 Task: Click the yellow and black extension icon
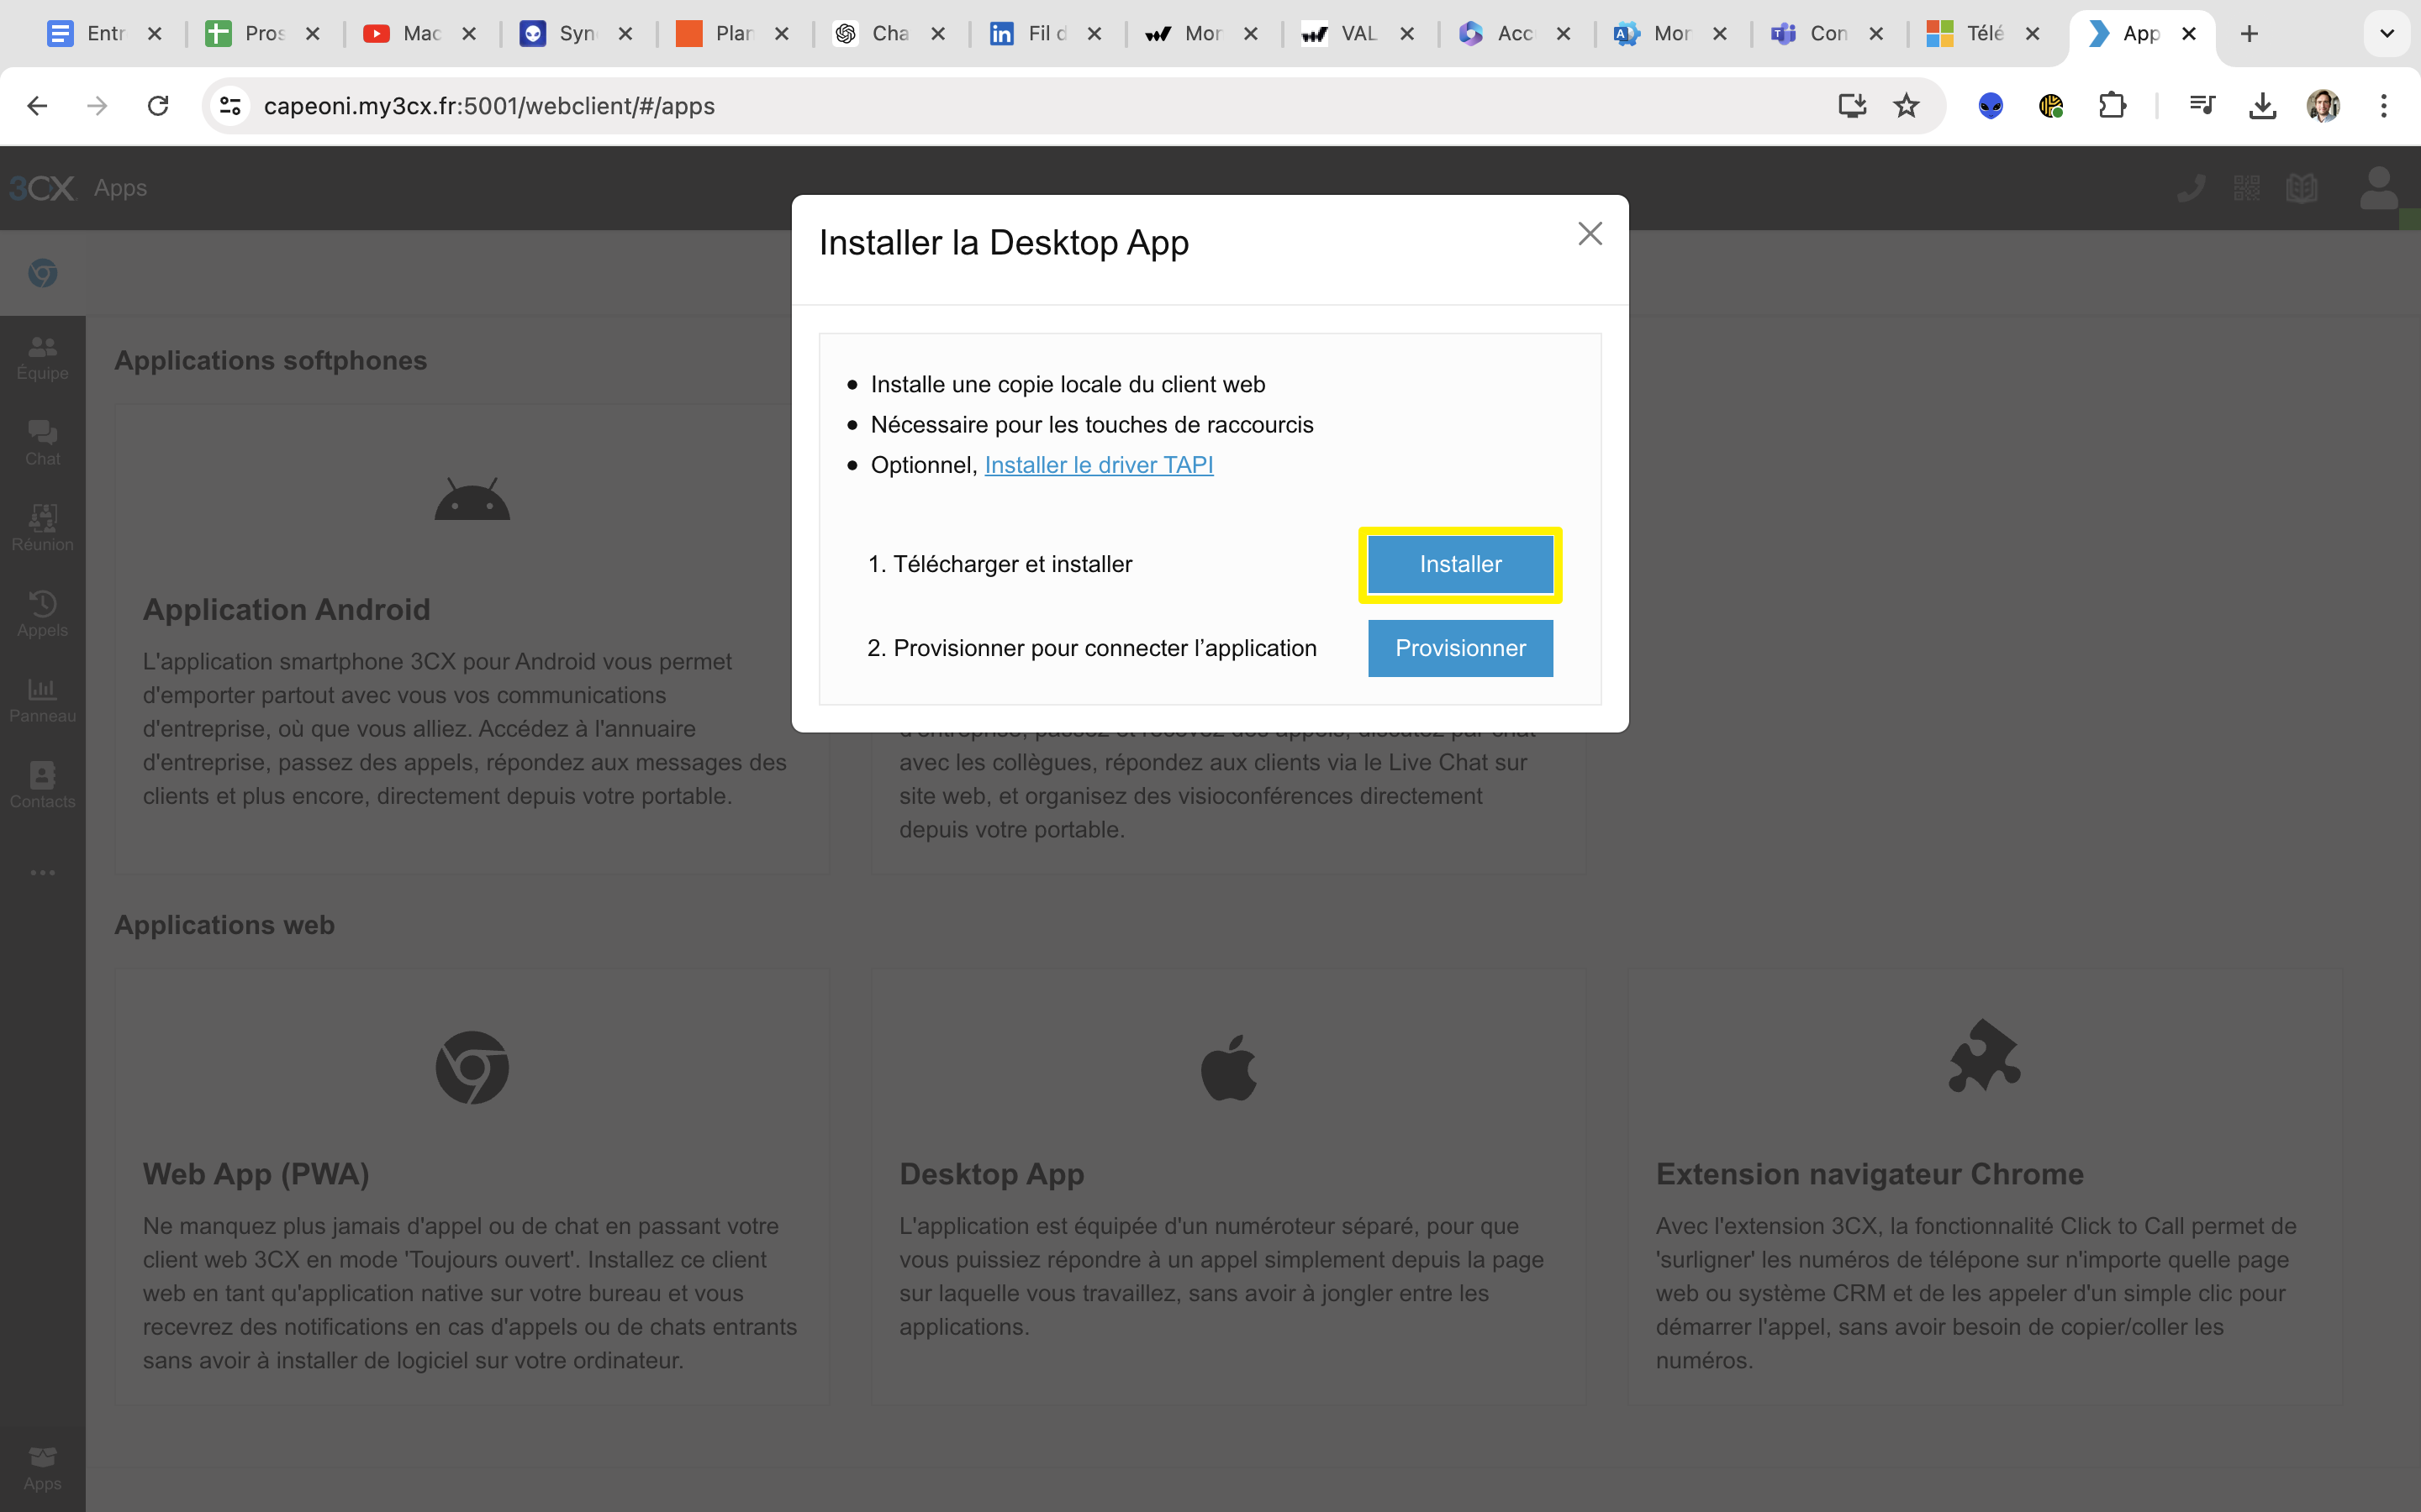pos(2051,106)
